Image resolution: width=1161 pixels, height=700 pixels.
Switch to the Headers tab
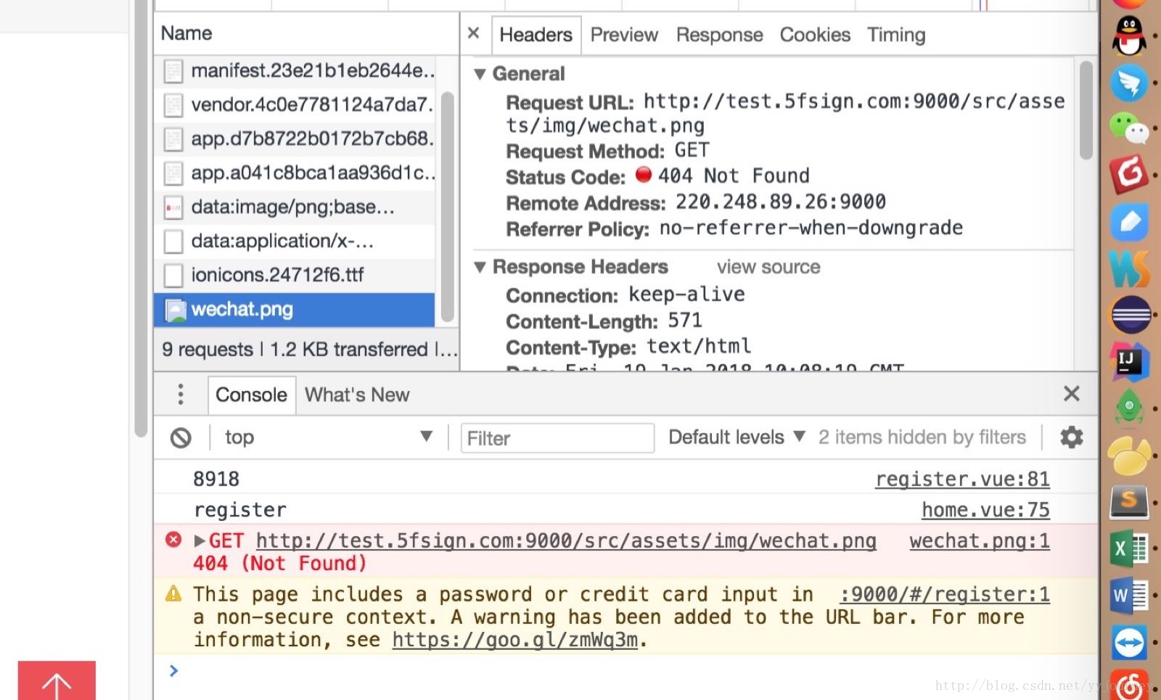click(x=536, y=35)
